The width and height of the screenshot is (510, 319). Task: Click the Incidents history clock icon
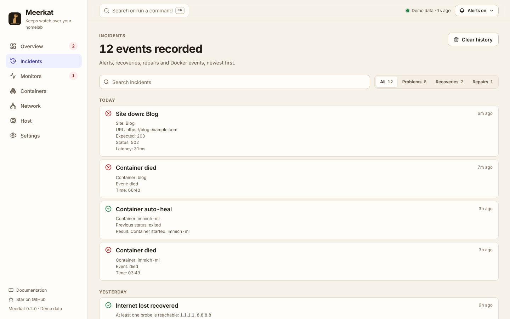point(13,61)
